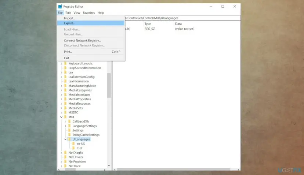Click the StringCacheSettings folder icon
This screenshot has height=175, width=304.
click(70, 135)
